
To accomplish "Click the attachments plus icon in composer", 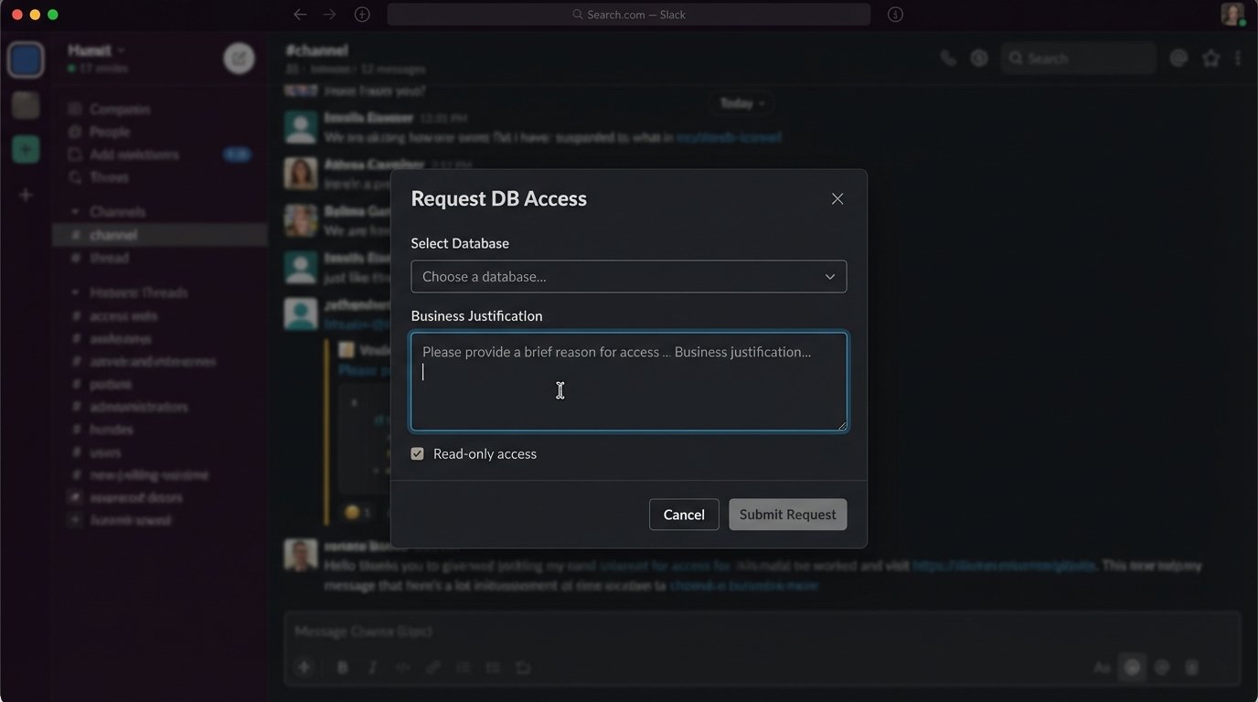I will click(304, 667).
